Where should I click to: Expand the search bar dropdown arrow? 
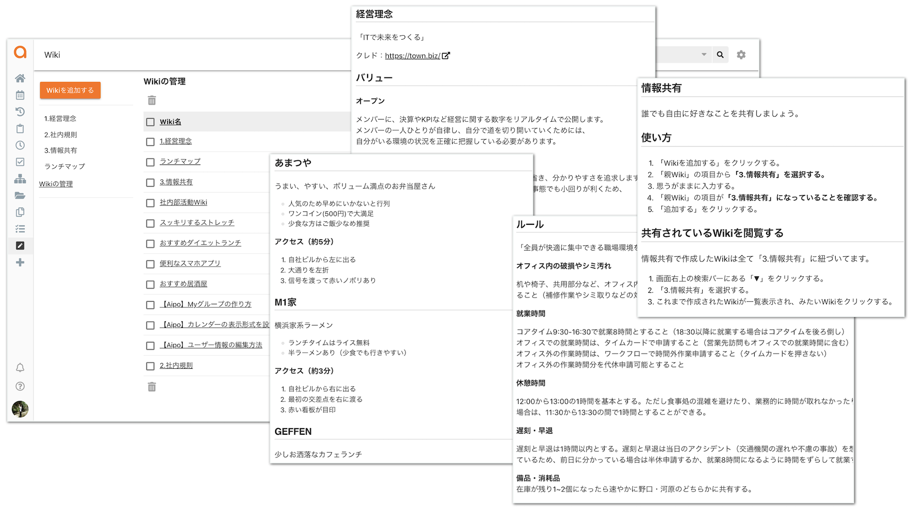coord(704,55)
